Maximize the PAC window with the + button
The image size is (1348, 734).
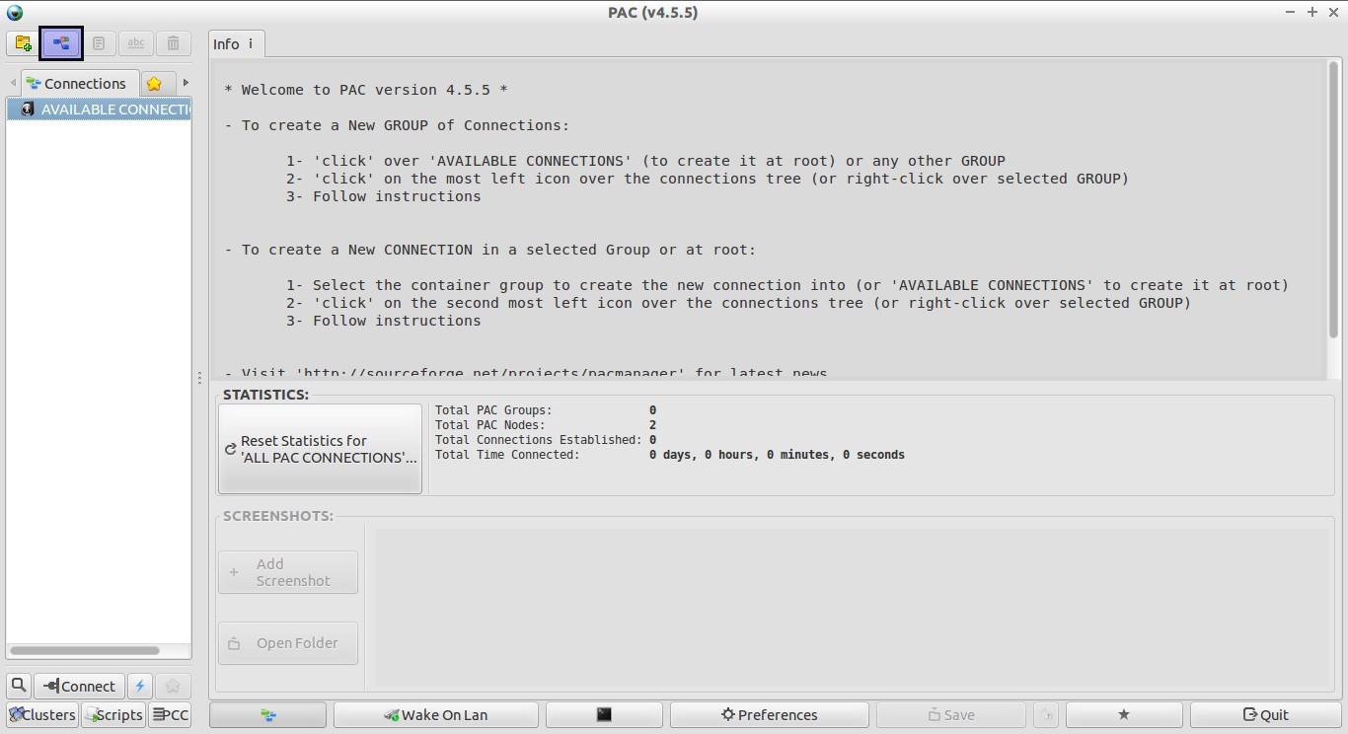pos(1312,12)
